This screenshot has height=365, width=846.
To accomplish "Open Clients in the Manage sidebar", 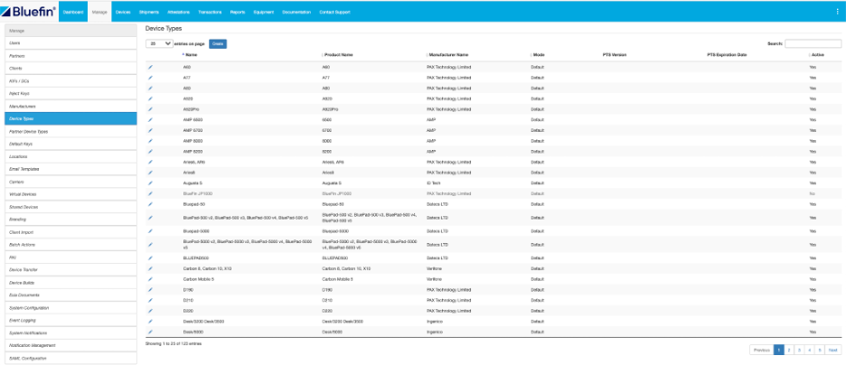I will tap(70, 69).
